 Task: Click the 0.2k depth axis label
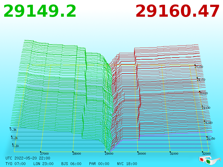(15, 138)
